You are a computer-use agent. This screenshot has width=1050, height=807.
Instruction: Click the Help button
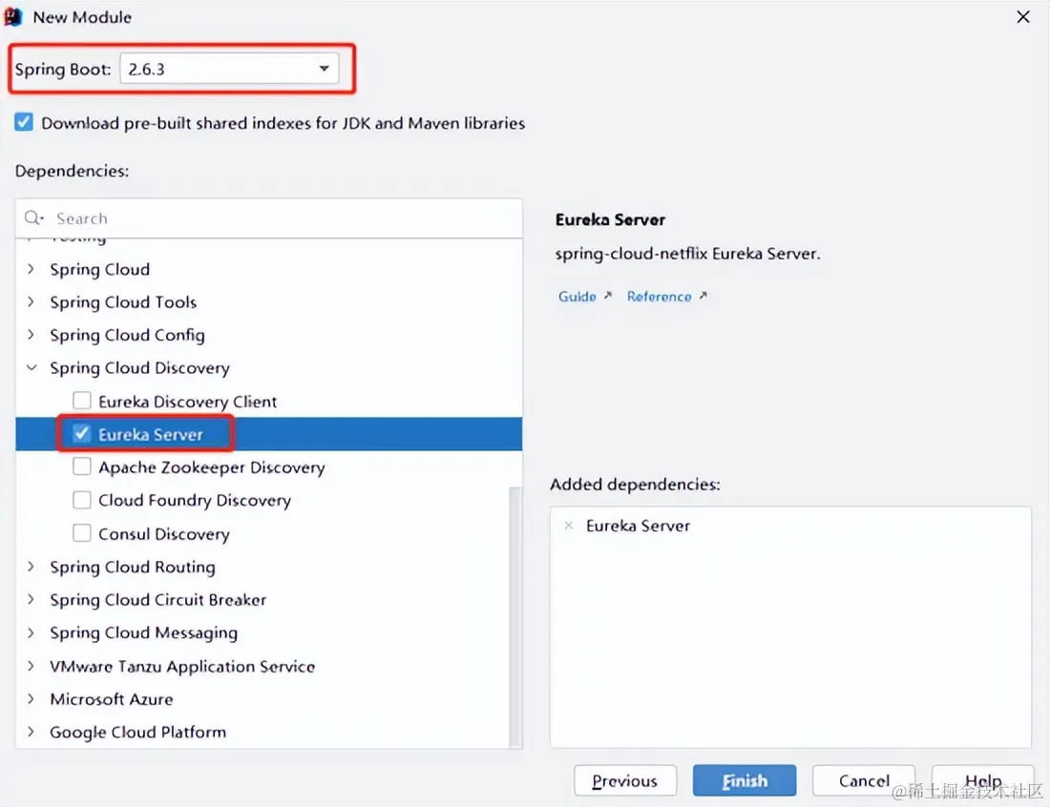point(982,781)
